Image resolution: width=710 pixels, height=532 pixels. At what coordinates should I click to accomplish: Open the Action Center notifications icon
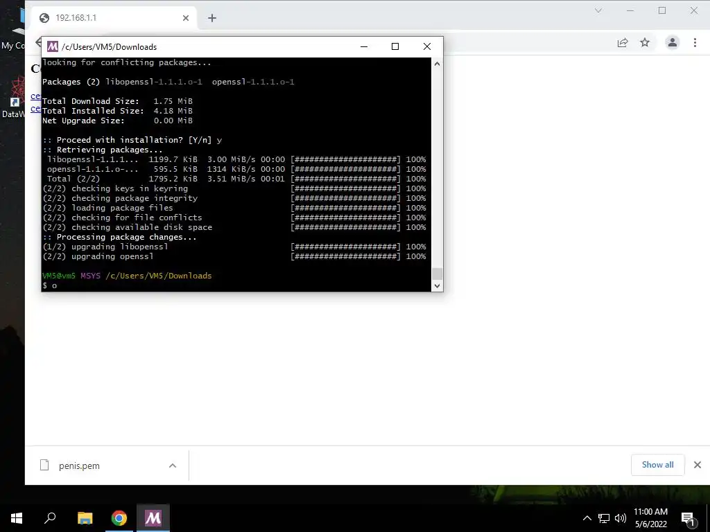[x=687, y=518]
